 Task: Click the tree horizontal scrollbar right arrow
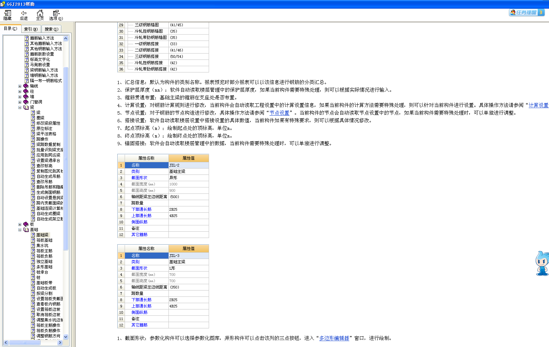[x=60, y=342]
